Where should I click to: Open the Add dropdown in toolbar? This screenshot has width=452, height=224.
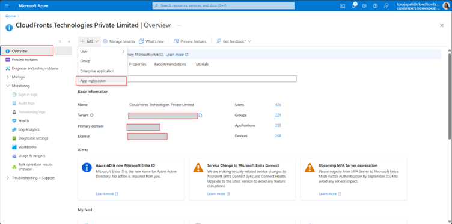pyautogui.click(x=90, y=41)
